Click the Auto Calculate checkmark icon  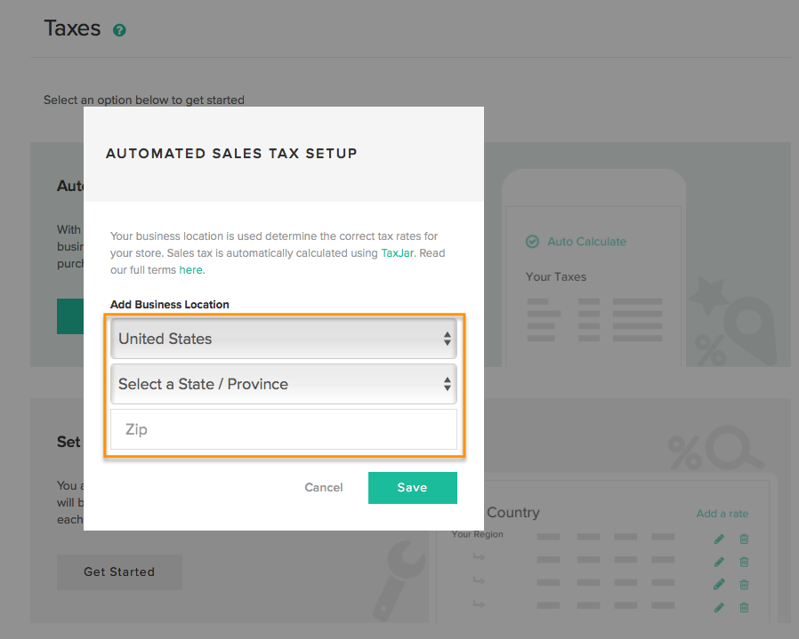532,242
